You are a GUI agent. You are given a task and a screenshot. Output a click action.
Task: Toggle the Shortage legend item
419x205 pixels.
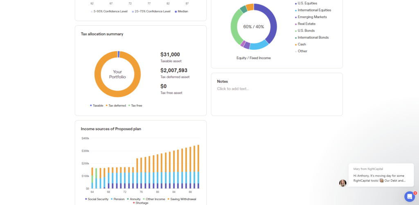[142, 203]
